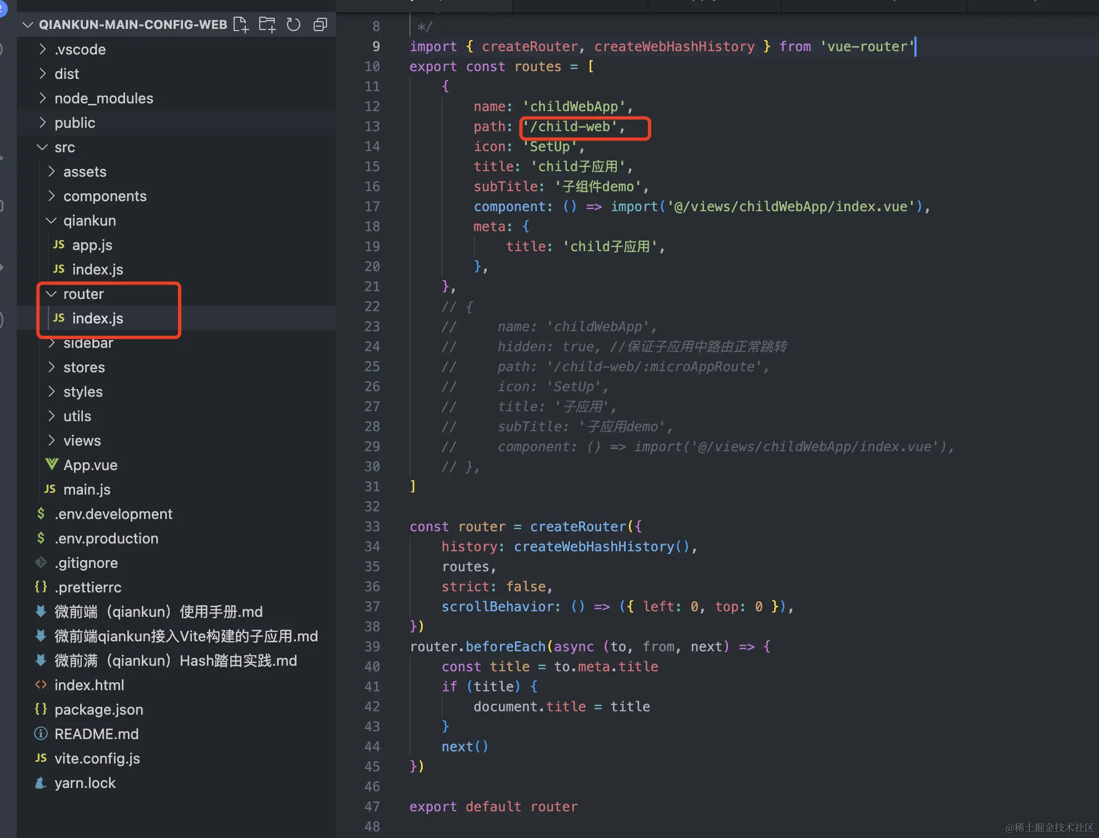Viewport: 1099px width, 838px height.
Task: Open vite.config.js in the file tree
Action: [x=97, y=759]
